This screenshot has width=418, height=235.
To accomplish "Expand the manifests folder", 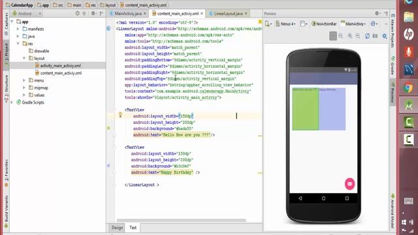I will point(18,29).
